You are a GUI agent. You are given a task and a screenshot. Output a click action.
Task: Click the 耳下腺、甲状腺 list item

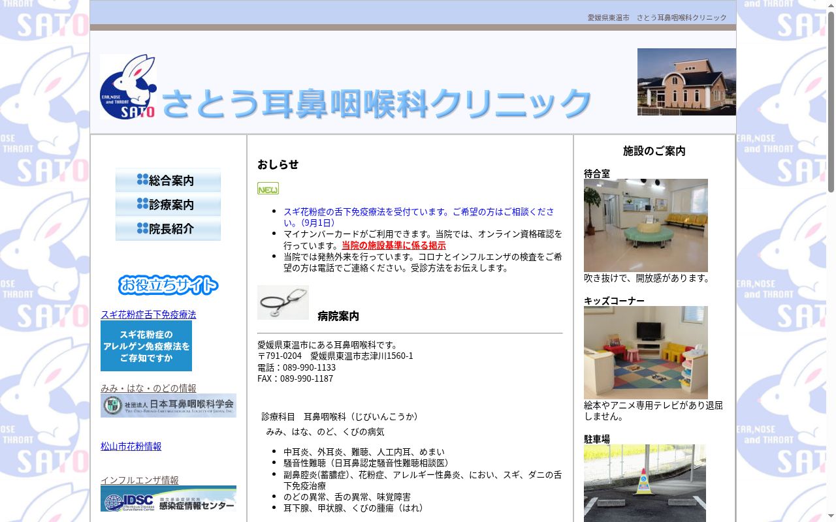355,508
